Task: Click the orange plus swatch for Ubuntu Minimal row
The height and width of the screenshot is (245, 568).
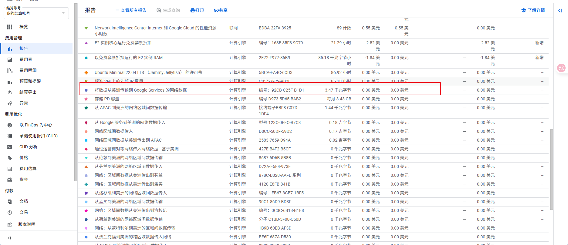Action: pos(86,73)
